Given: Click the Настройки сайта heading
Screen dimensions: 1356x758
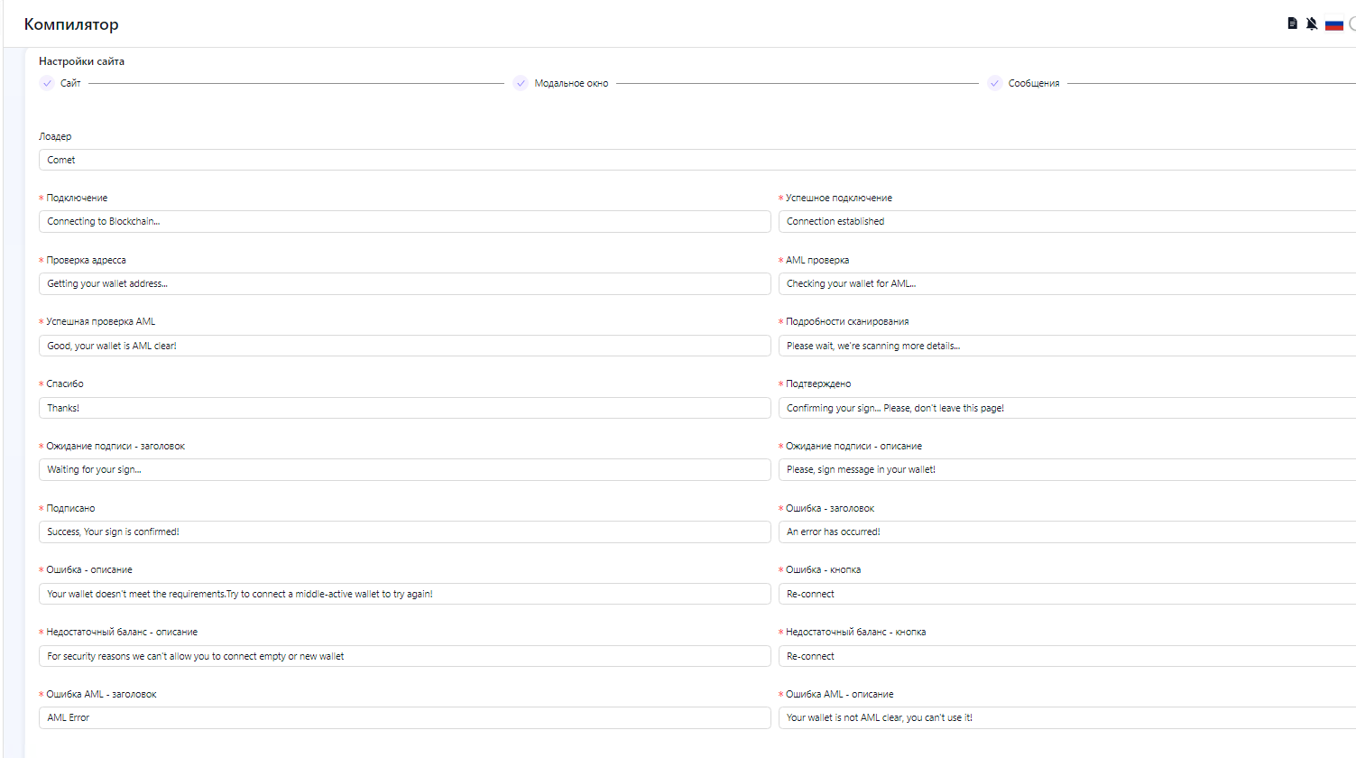Looking at the screenshot, I should 82,60.
